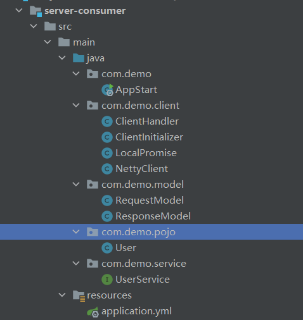Click the NettyClient class icon

(107, 169)
